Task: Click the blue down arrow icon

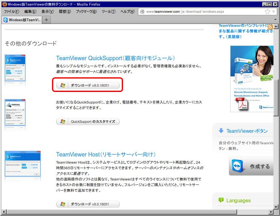Action: (221, 131)
